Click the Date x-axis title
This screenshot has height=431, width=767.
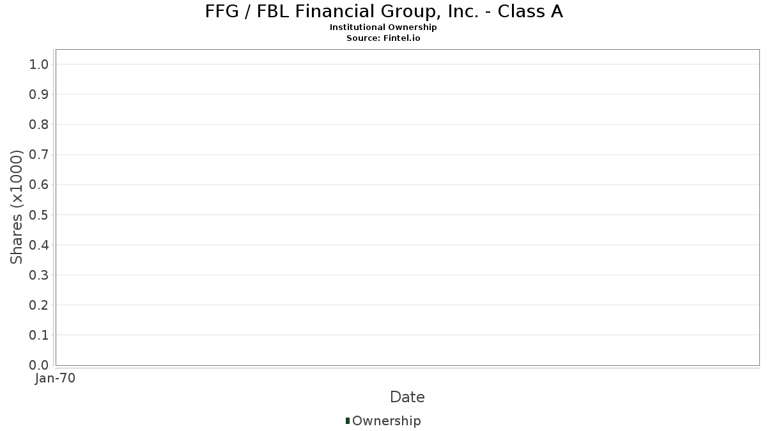coord(407,397)
